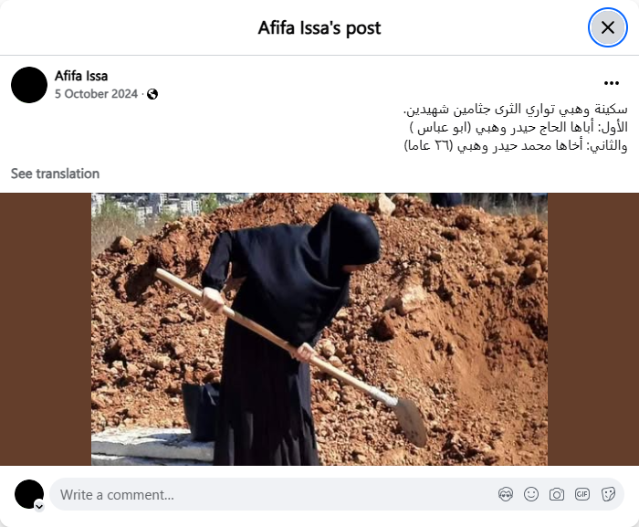Image resolution: width=639 pixels, height=527 pixels.
Task: Open the GIF picker in comment box
Action: click(582, 494)
